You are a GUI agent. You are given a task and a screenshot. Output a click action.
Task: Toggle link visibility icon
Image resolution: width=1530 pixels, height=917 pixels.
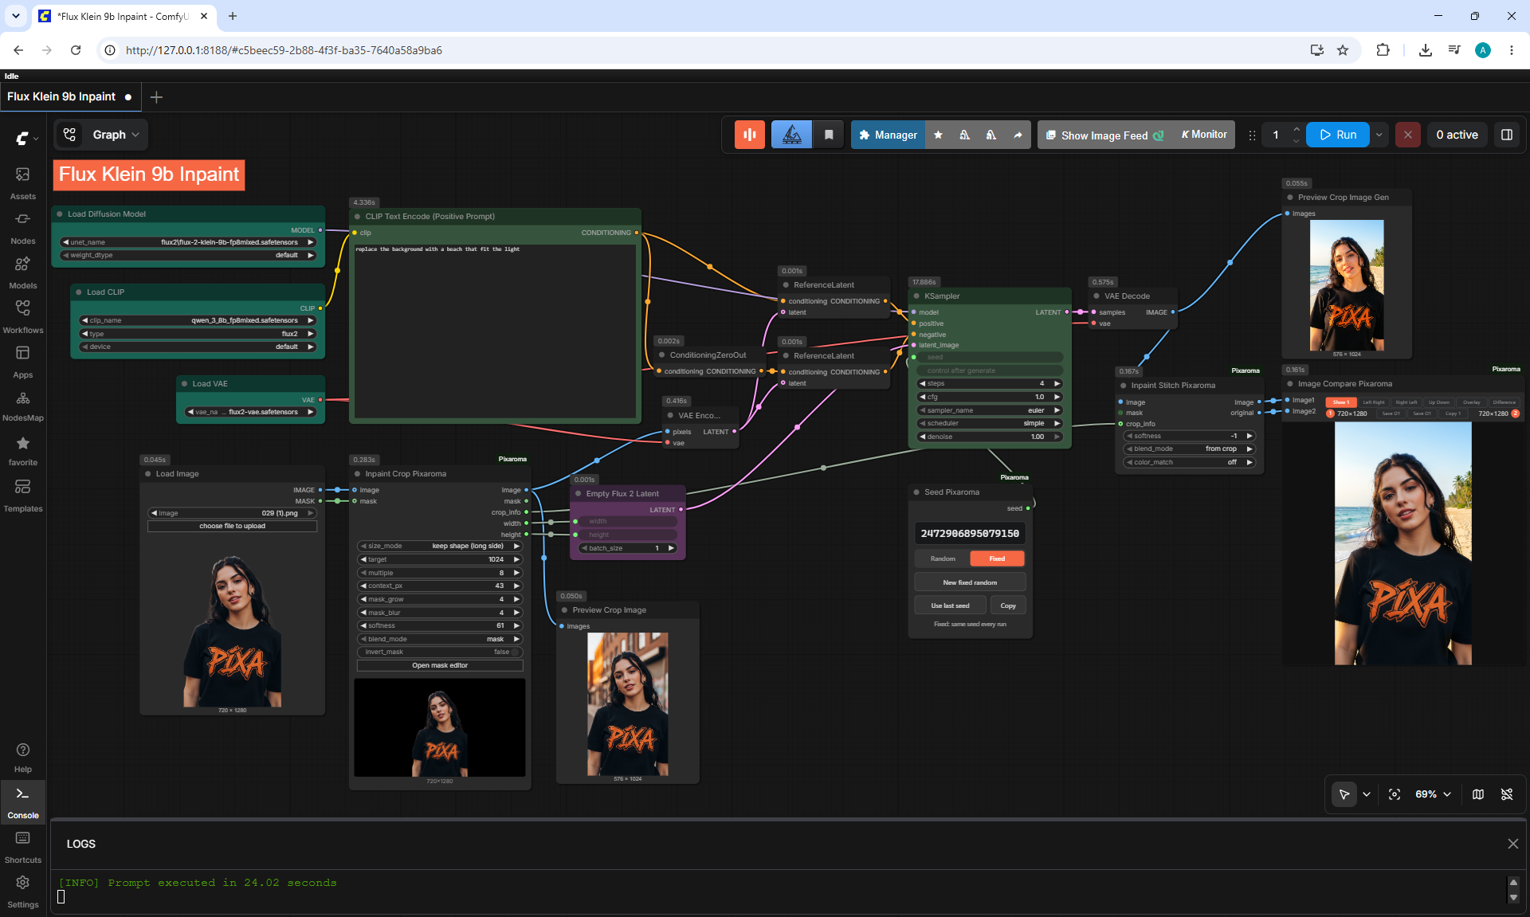coord(1507,794)
